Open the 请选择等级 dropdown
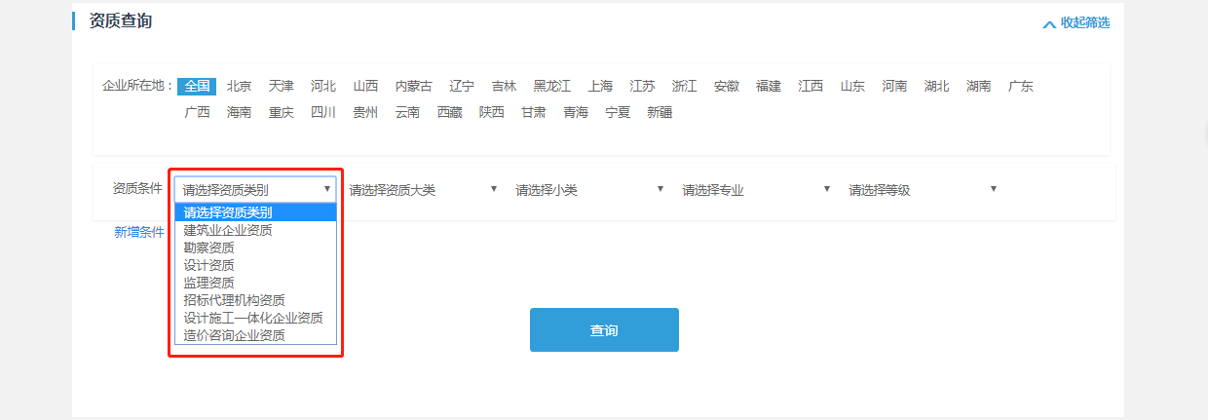Screen dimensions: 1208x420 923,190
